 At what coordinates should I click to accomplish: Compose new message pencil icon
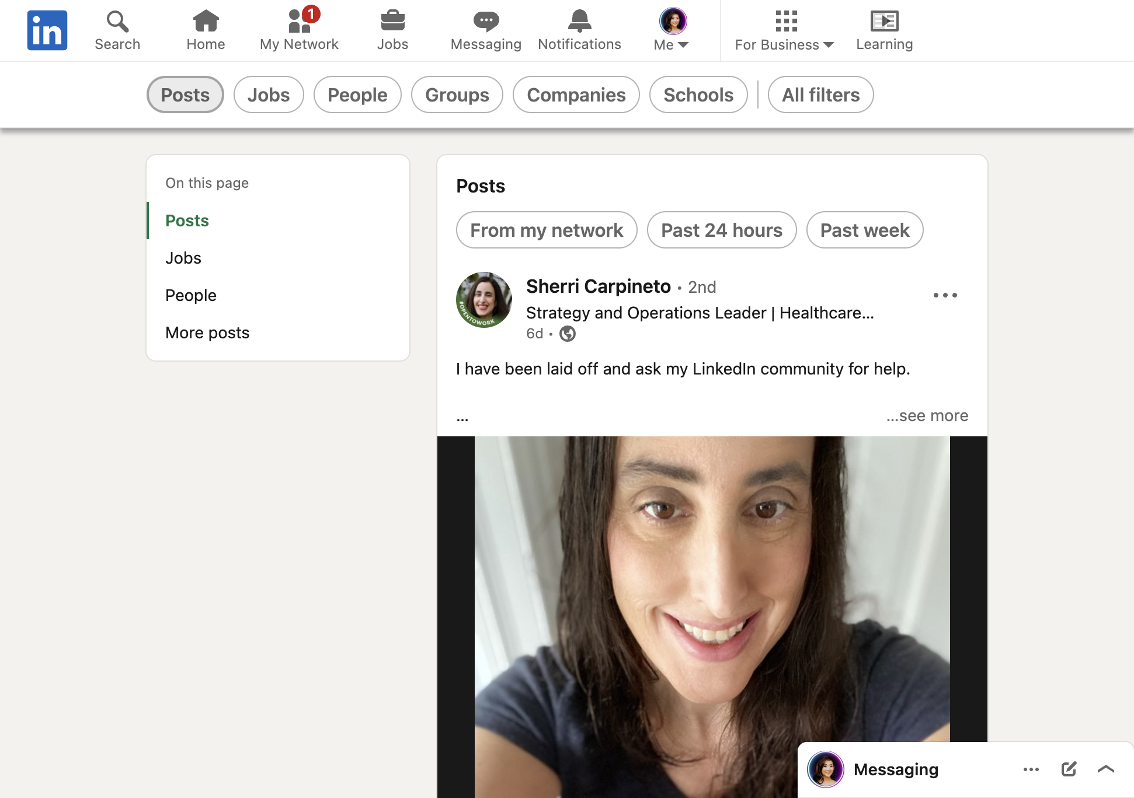(x=1069, y=769)
